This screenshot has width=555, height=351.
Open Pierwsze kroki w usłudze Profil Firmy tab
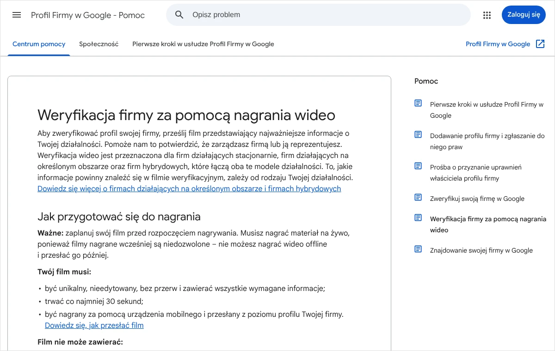pos(203,44)
